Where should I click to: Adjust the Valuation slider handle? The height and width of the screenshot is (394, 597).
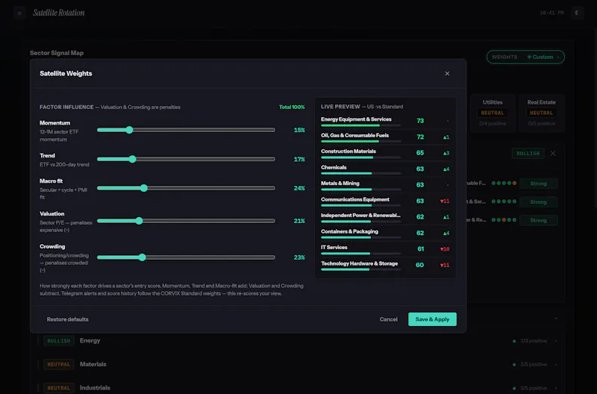tap(139, 221)
